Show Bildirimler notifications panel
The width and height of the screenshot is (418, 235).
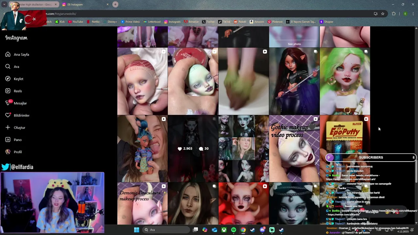tap(17, 116)
